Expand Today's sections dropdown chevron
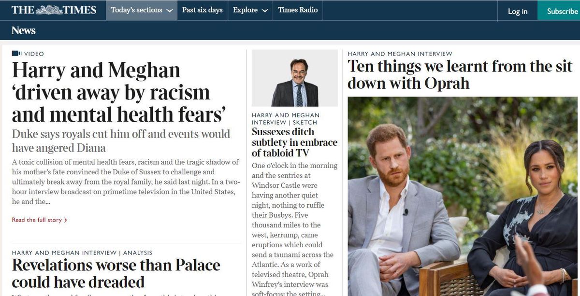The image size is (580, 296). [169, 11]
